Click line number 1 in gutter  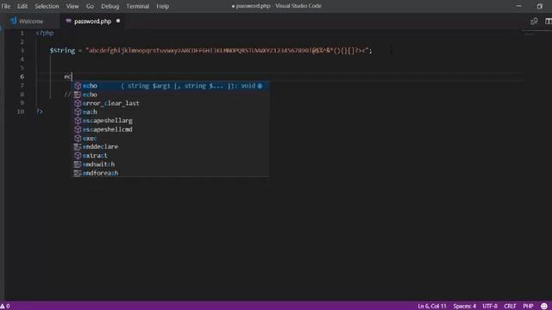click(x=22, y=33)
